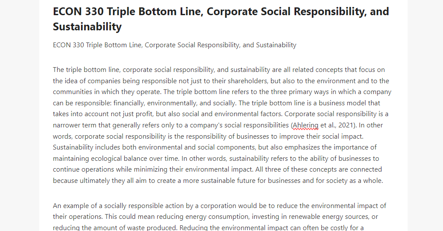Click the second paragraph's opening words 'An example'
This screenshot has height=231, width=443.
tap(71, 206)
